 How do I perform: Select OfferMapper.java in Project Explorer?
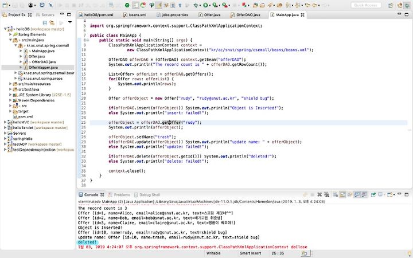pyautogui.click(x=43, y=68)
